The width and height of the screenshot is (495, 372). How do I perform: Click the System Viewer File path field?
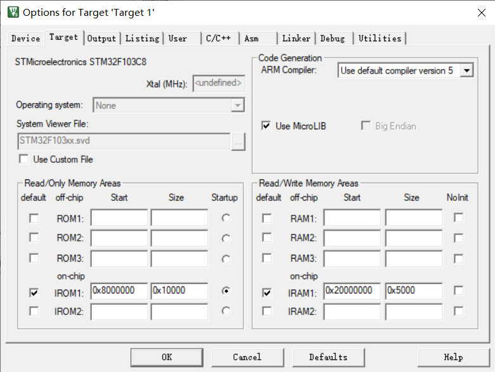click(124, 141)
